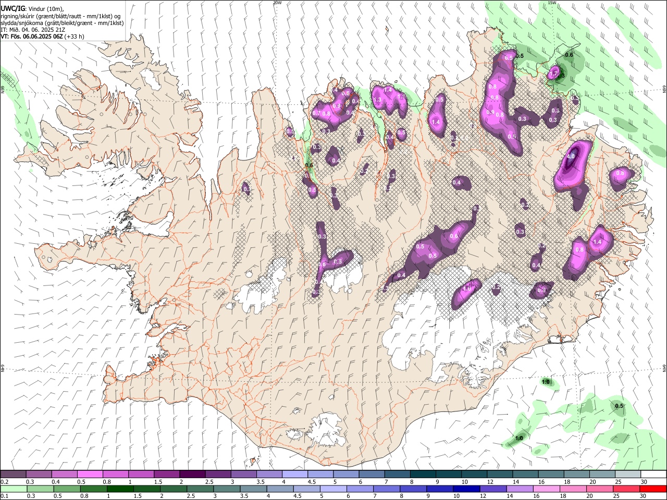This screenshot has height=500, width=667.
Task: Select the white 30+ upper legend swatch
Action: coord(653,474)
